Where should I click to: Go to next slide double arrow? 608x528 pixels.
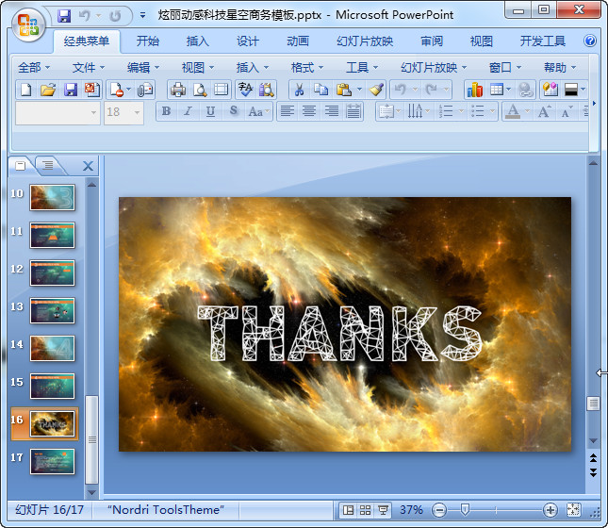[593, 472]
